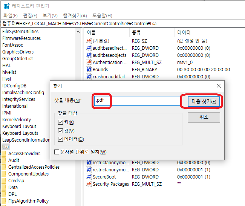
Task: Click the FipsAlgorithmPolicy folder icon
Action: coord(4,201)
